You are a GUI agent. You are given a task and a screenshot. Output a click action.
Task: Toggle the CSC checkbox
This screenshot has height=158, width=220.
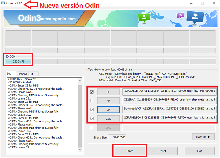(92, 118)
